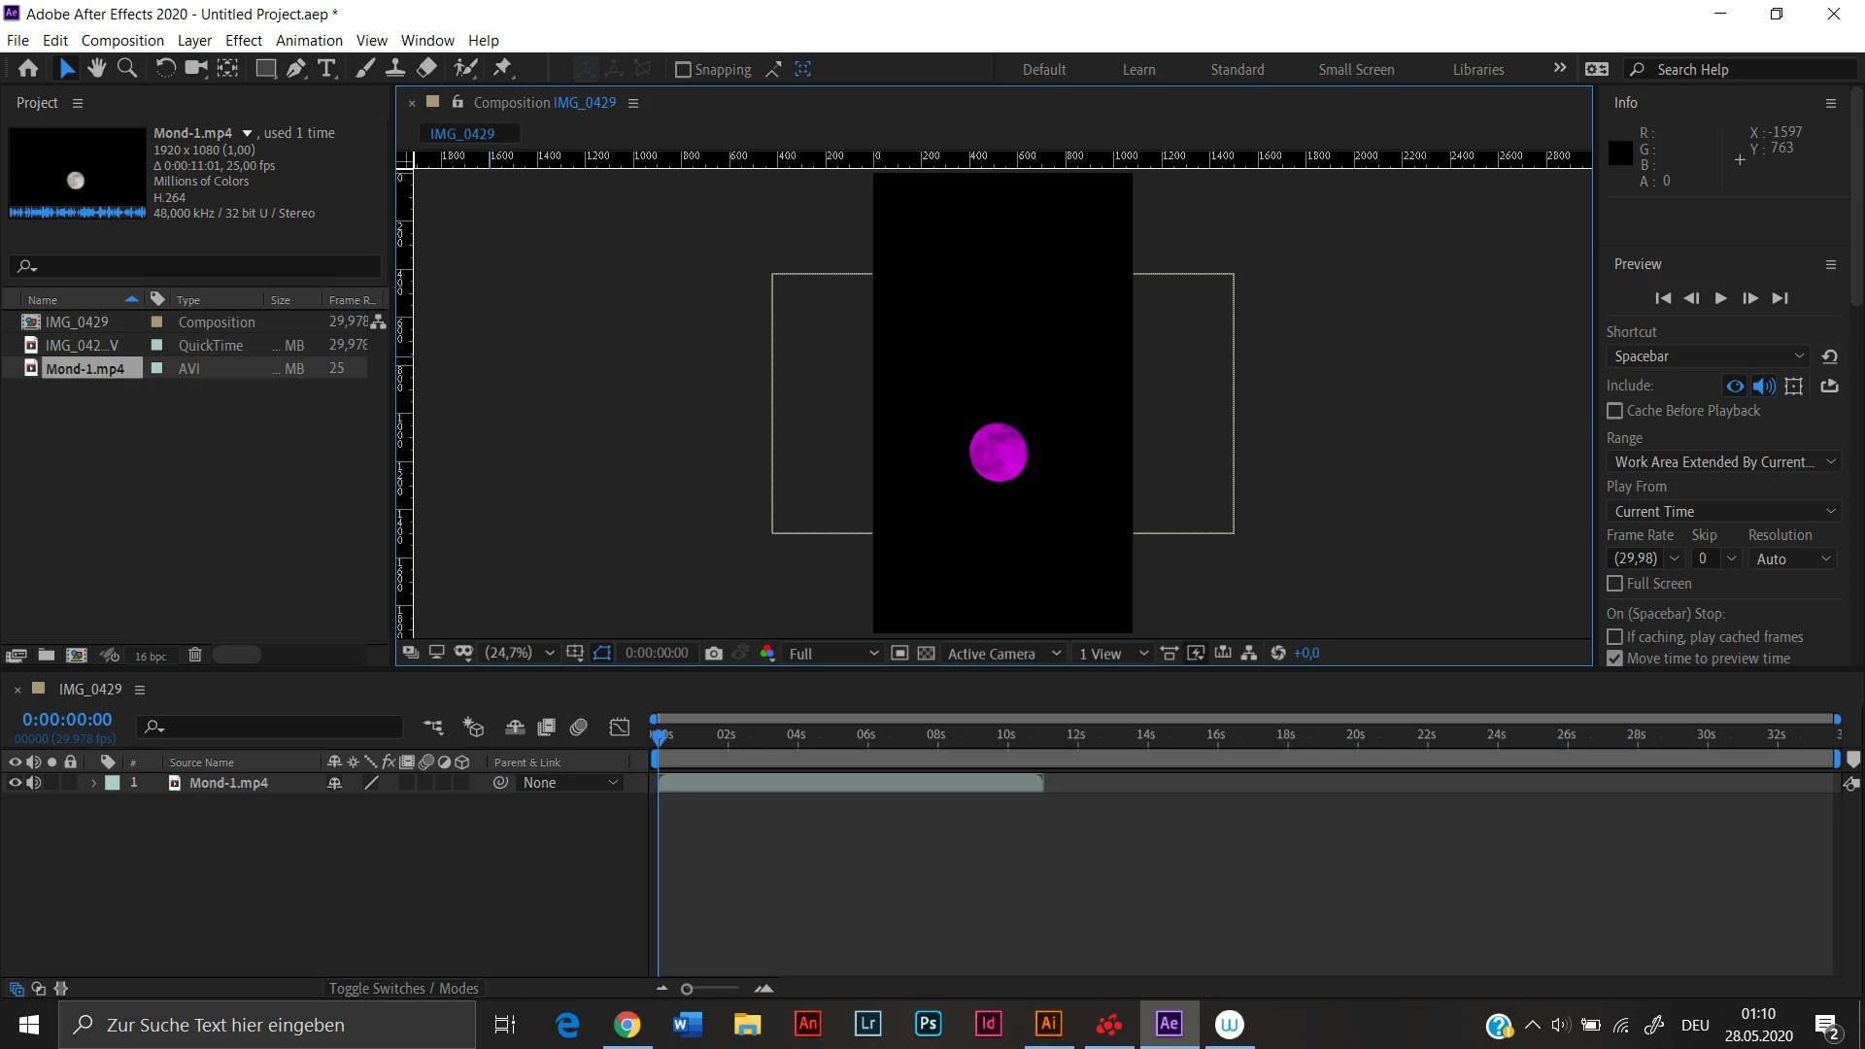Open the Animation menu
1865x1049 pixels.
309,41
